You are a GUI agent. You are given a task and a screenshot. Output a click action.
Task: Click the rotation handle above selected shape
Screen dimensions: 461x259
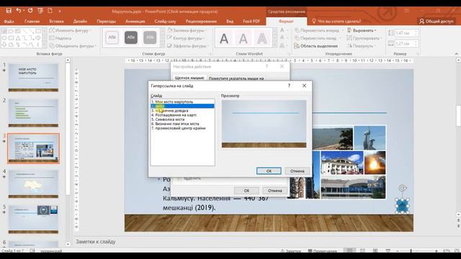(402, 188)
